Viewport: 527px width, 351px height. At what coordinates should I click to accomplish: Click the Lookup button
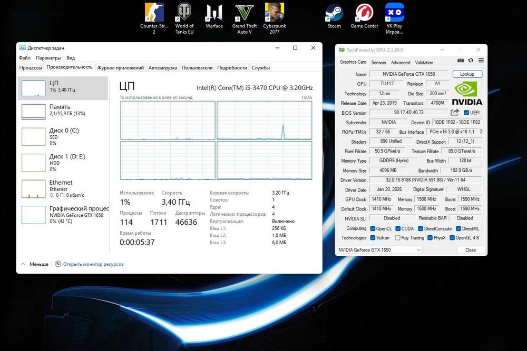[x=467, y=74]
